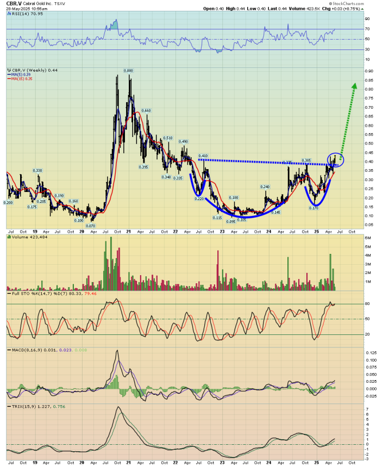Click the Last 0.44 value in the header
Image resolution: width=383 pixels, height=466 pixels.
277,9
